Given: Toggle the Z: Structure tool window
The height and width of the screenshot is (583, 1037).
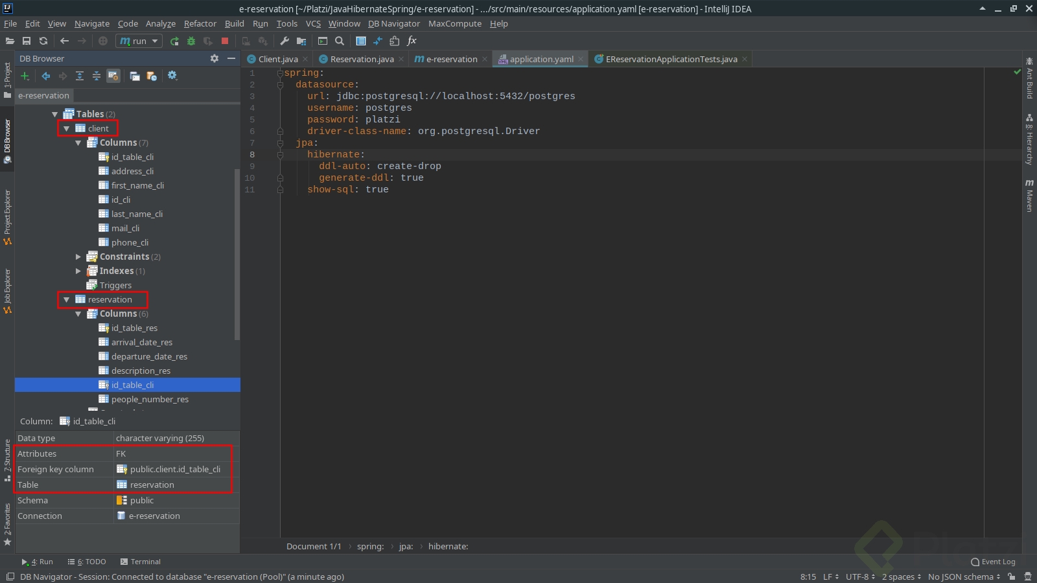Looking at the screenshot, I should tap(7, 461).
